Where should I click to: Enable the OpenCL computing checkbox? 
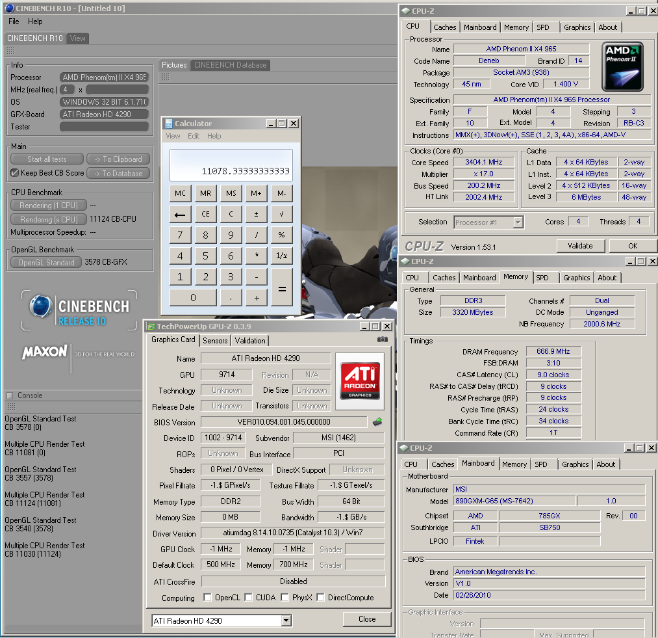(x=207, y=598)
